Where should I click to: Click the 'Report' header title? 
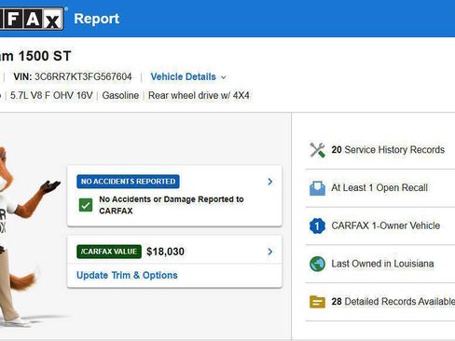[x=97, y=19]
